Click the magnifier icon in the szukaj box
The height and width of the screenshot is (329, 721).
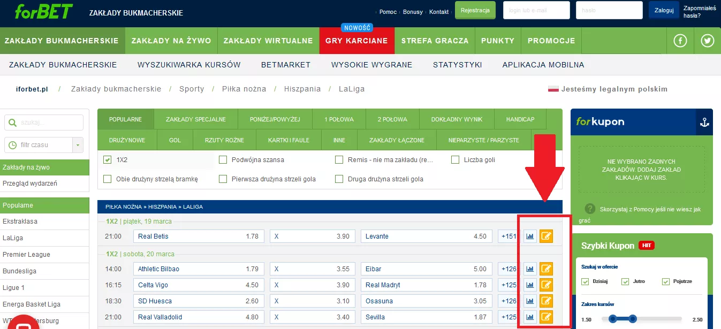13,123
